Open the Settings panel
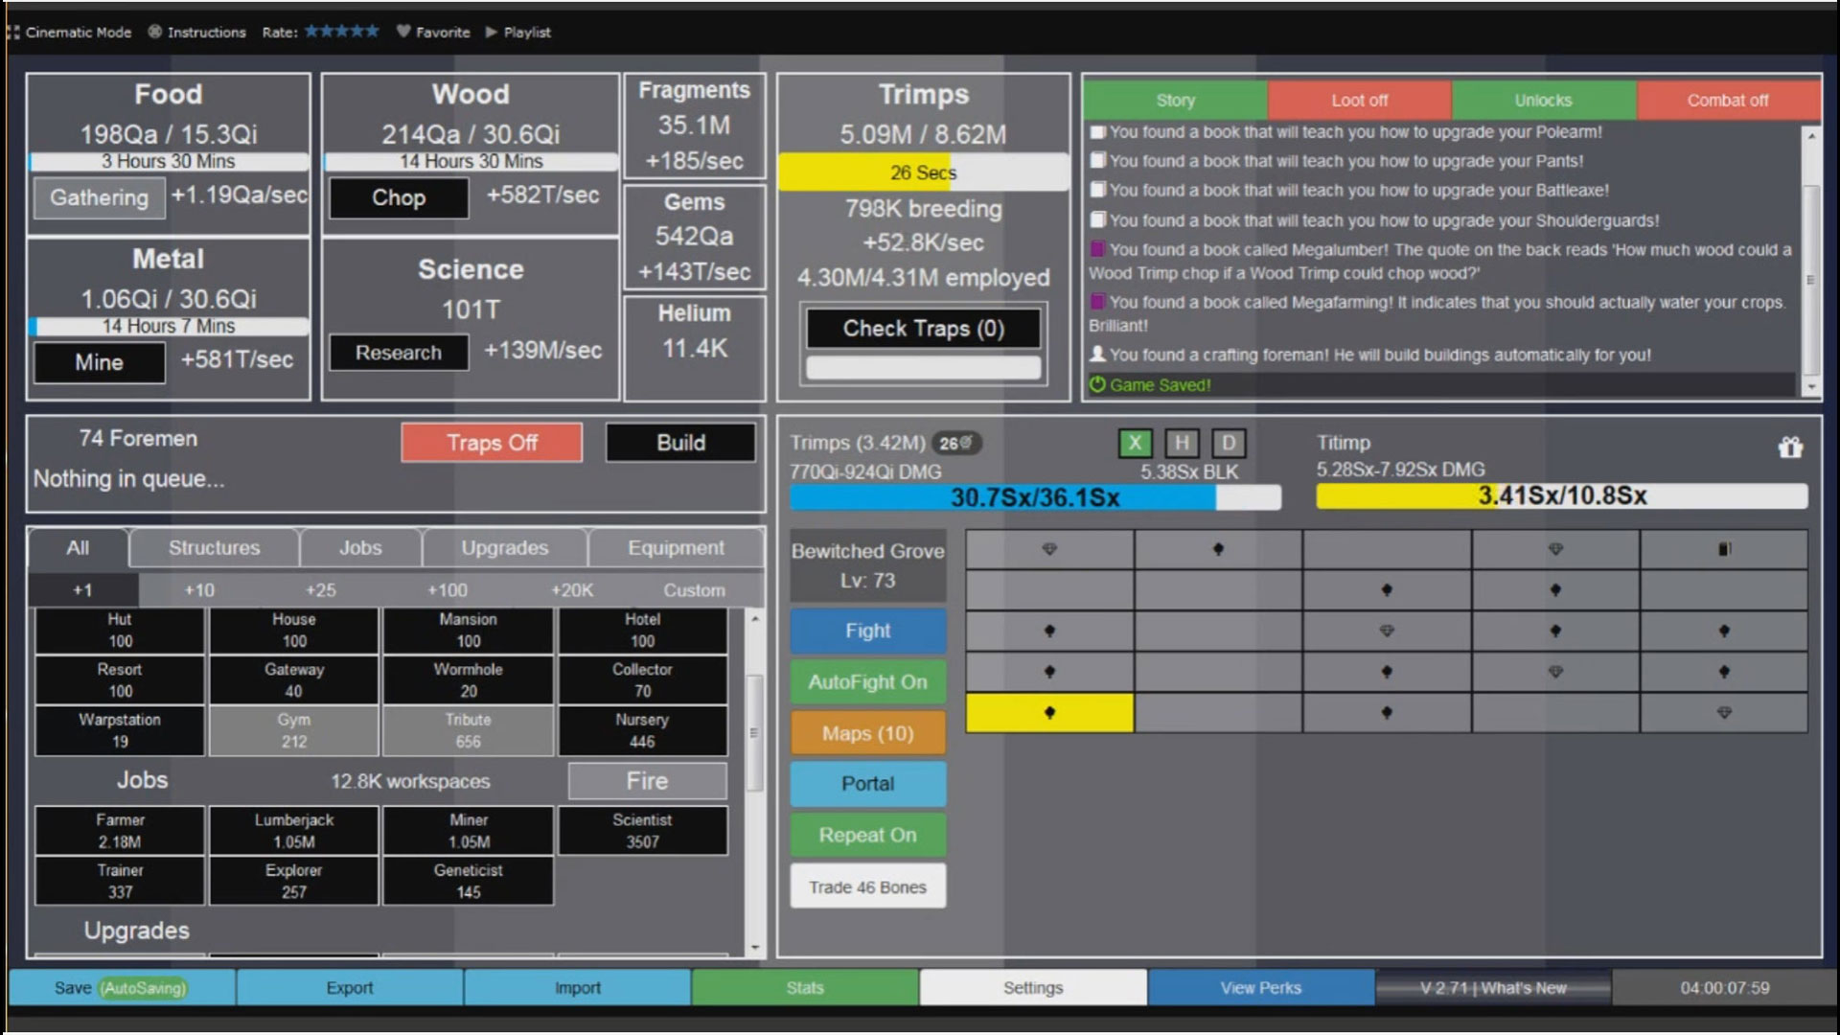The height and width of the screenshot is (1035, 1840). [x=1033, y=987]
